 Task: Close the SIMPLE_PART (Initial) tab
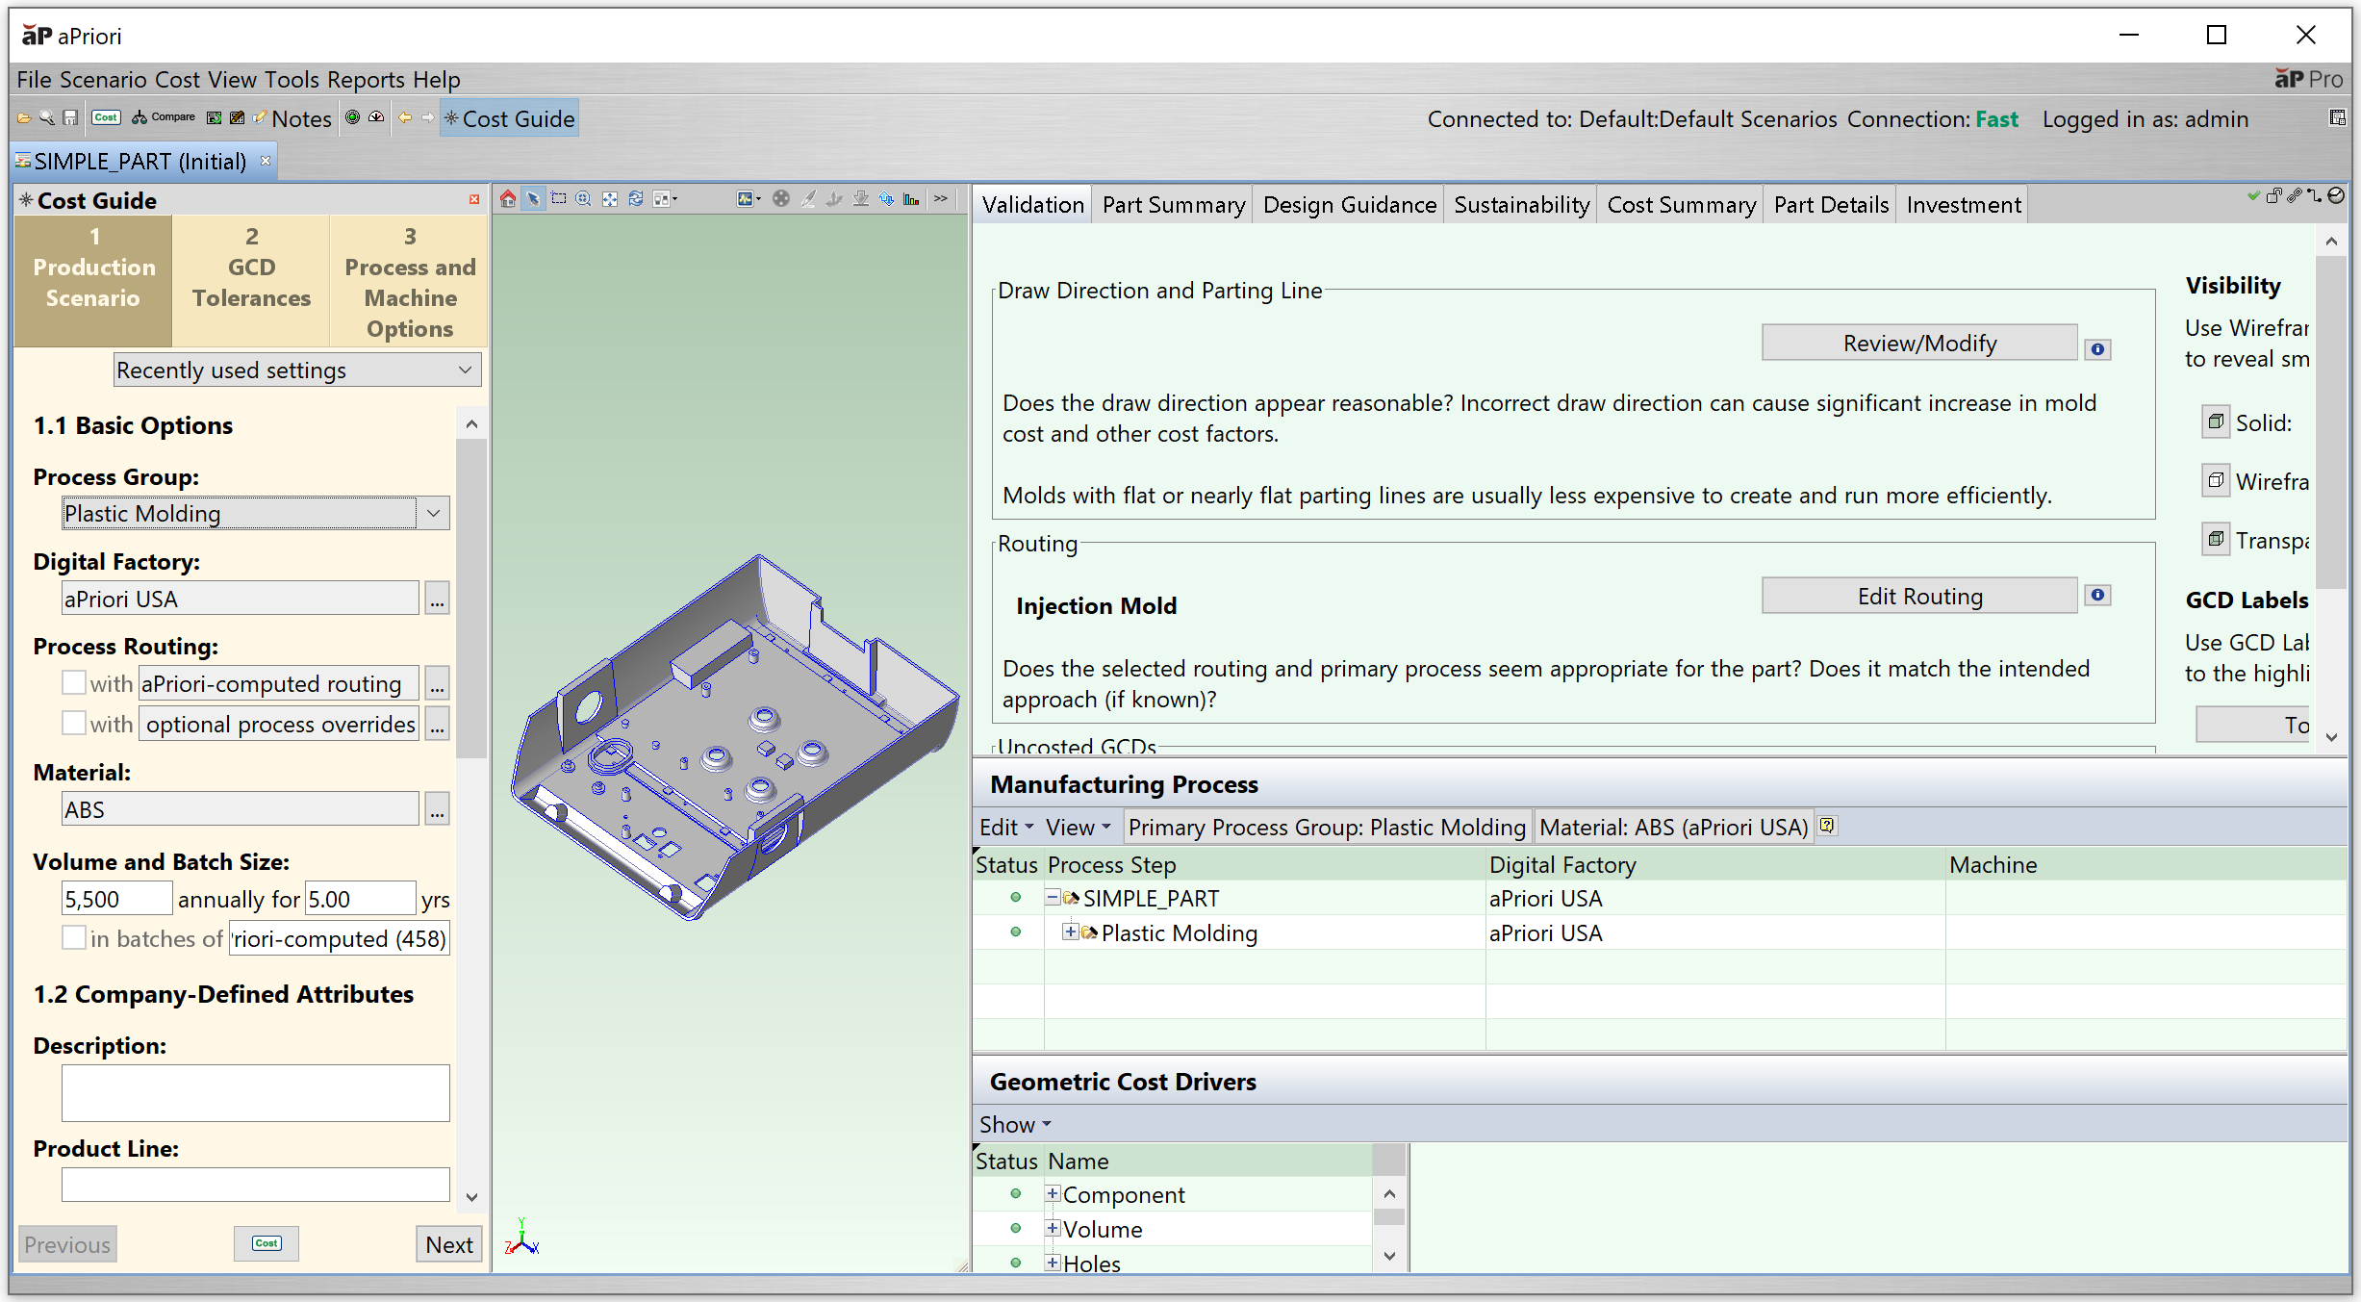[266, 161]
